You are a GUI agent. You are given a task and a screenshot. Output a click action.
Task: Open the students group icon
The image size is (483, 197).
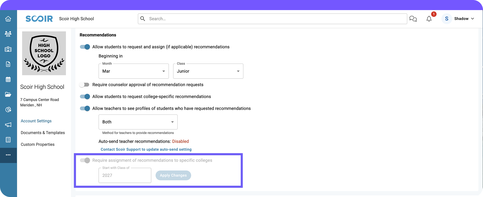pos(8,34)
